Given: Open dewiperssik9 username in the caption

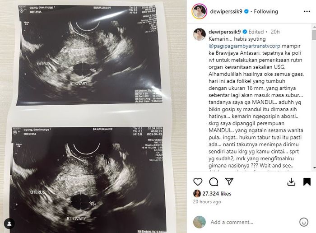Looking at the screenshot, I should click(225, 32).
